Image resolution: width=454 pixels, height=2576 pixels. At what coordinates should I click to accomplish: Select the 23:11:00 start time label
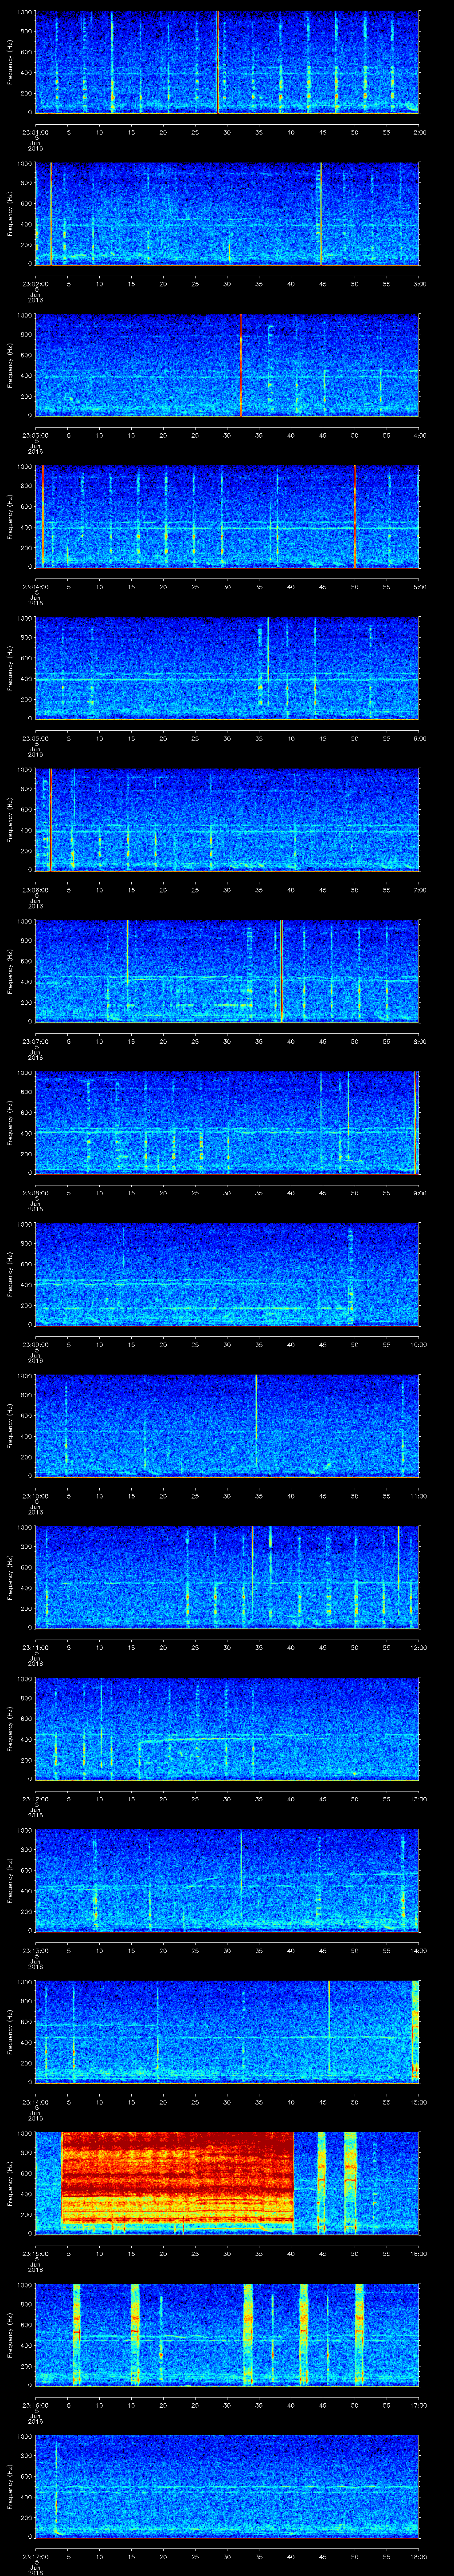tap(35, 1647)
